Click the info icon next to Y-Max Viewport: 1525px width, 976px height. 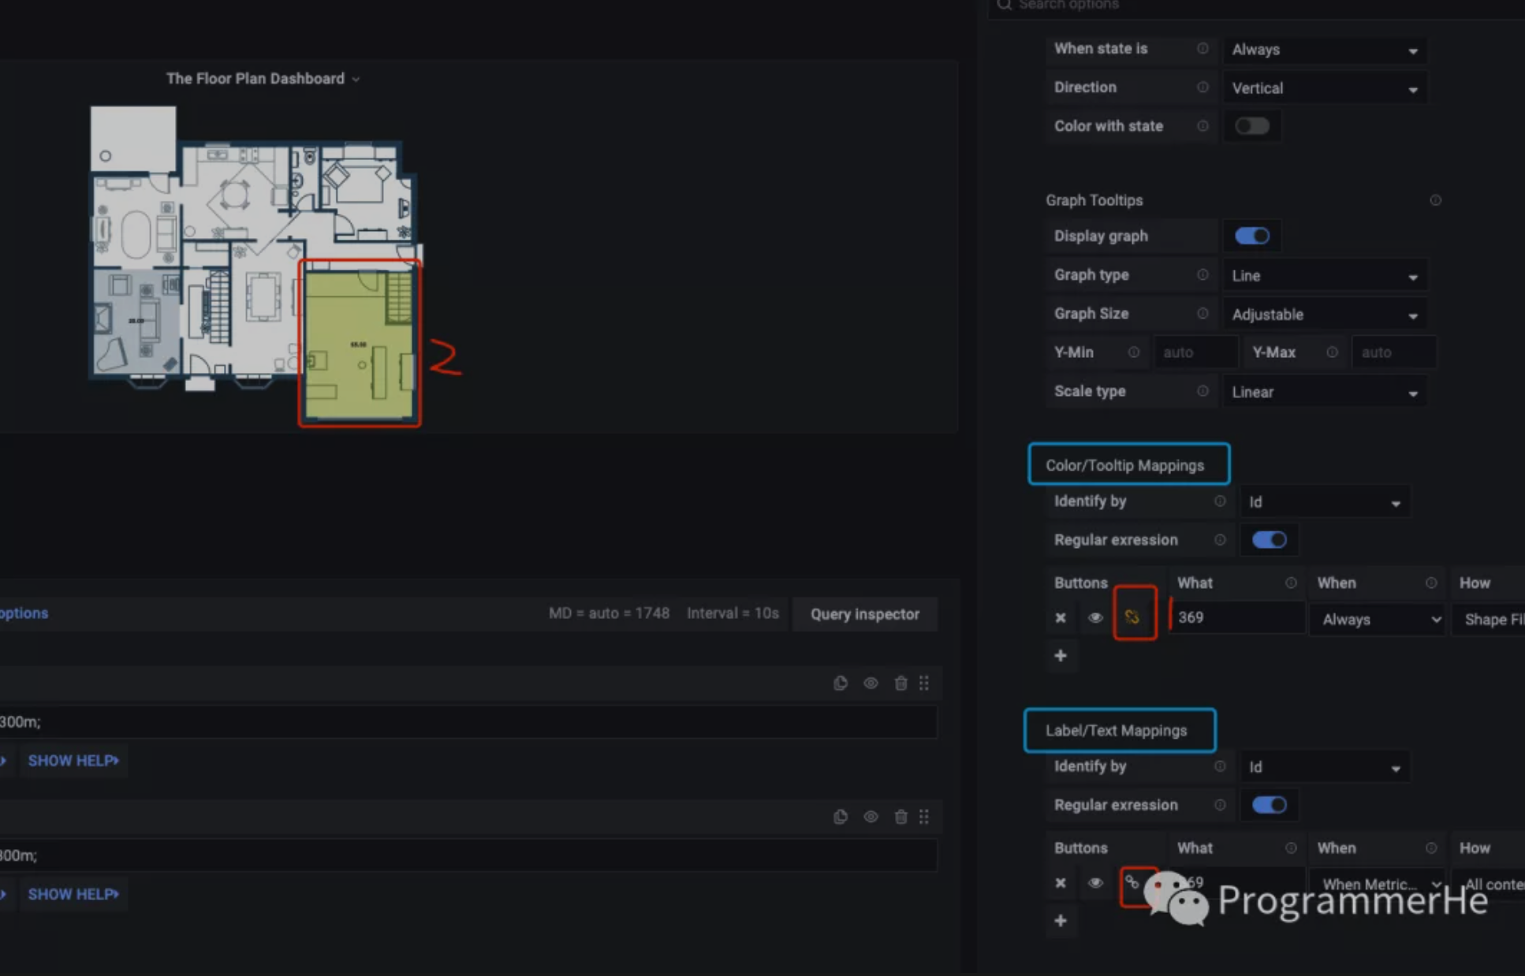point(1332,352)
